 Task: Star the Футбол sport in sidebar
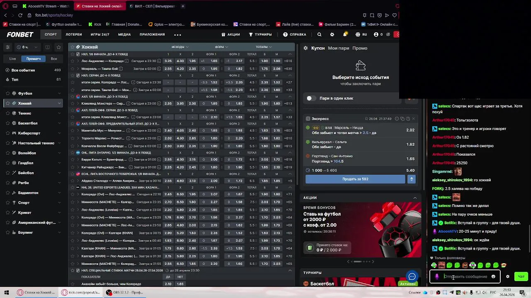7,94
